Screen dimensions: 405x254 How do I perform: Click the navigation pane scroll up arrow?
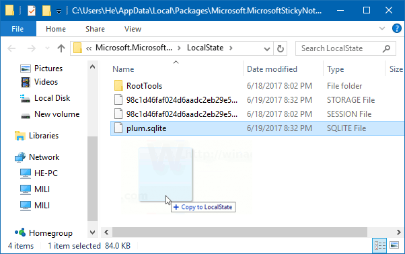point(92,67)
